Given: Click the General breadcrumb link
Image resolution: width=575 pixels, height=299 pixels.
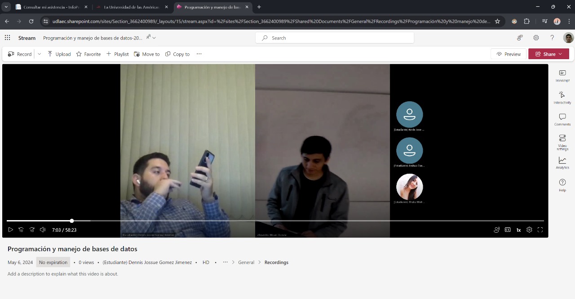Looking at the screenshot, I should [246, 262].
